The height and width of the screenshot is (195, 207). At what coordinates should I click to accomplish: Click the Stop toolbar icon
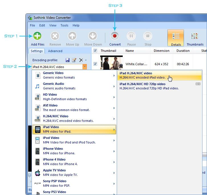148,36
